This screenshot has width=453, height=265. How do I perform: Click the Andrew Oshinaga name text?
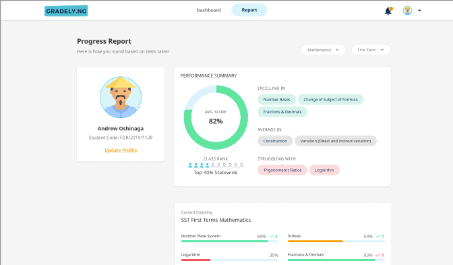[x=121, y=129]
